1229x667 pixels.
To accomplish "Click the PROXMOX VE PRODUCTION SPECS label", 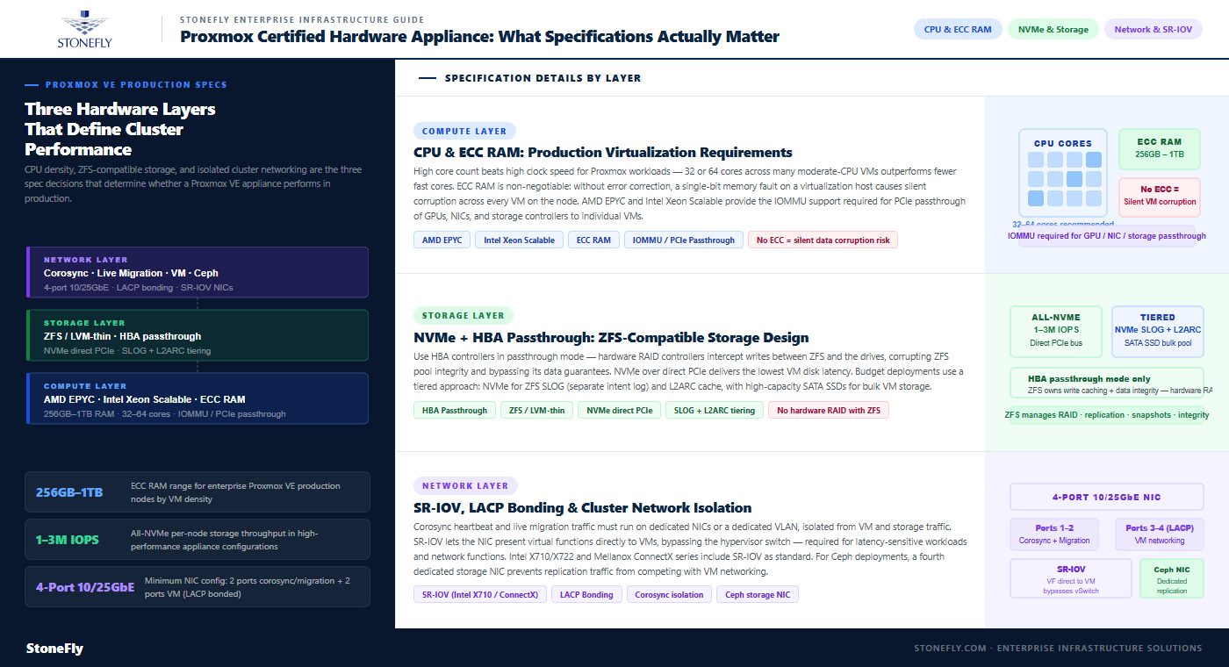I will [x=136, y=85].
